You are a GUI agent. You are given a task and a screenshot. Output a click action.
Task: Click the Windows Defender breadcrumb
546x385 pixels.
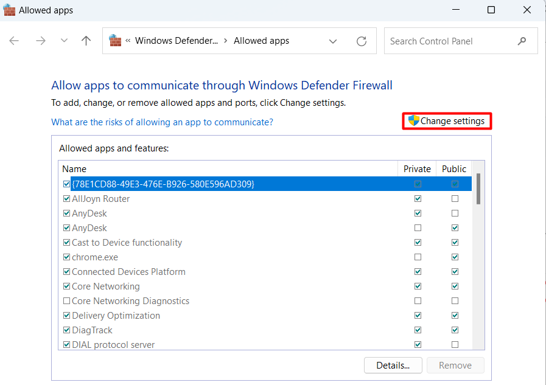coord(176,41)
